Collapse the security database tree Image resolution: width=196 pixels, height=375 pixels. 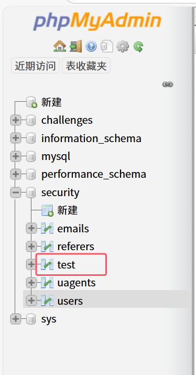coord(16,192)
